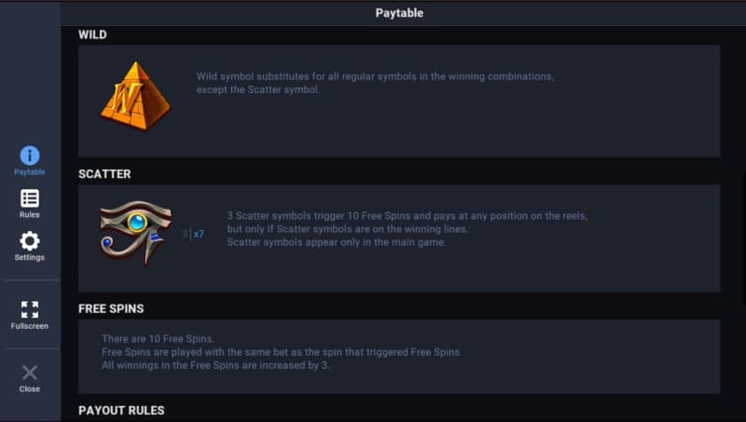Click the Scatter symbol description text
This screenshot has height=422, width=746.
point(407,228)
